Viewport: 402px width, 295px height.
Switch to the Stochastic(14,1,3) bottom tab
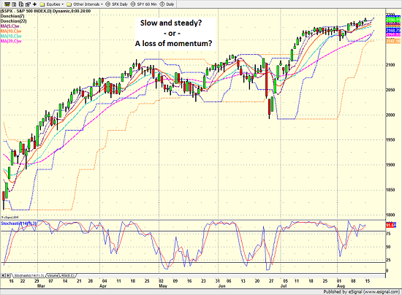point(29,275)
